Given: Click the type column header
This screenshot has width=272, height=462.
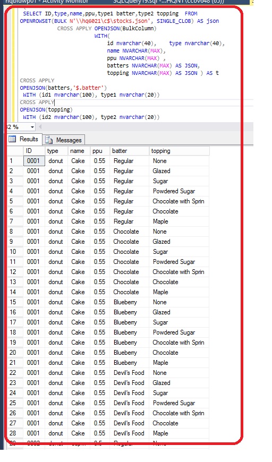Looking at the screenshot, I should coord(56,151).
